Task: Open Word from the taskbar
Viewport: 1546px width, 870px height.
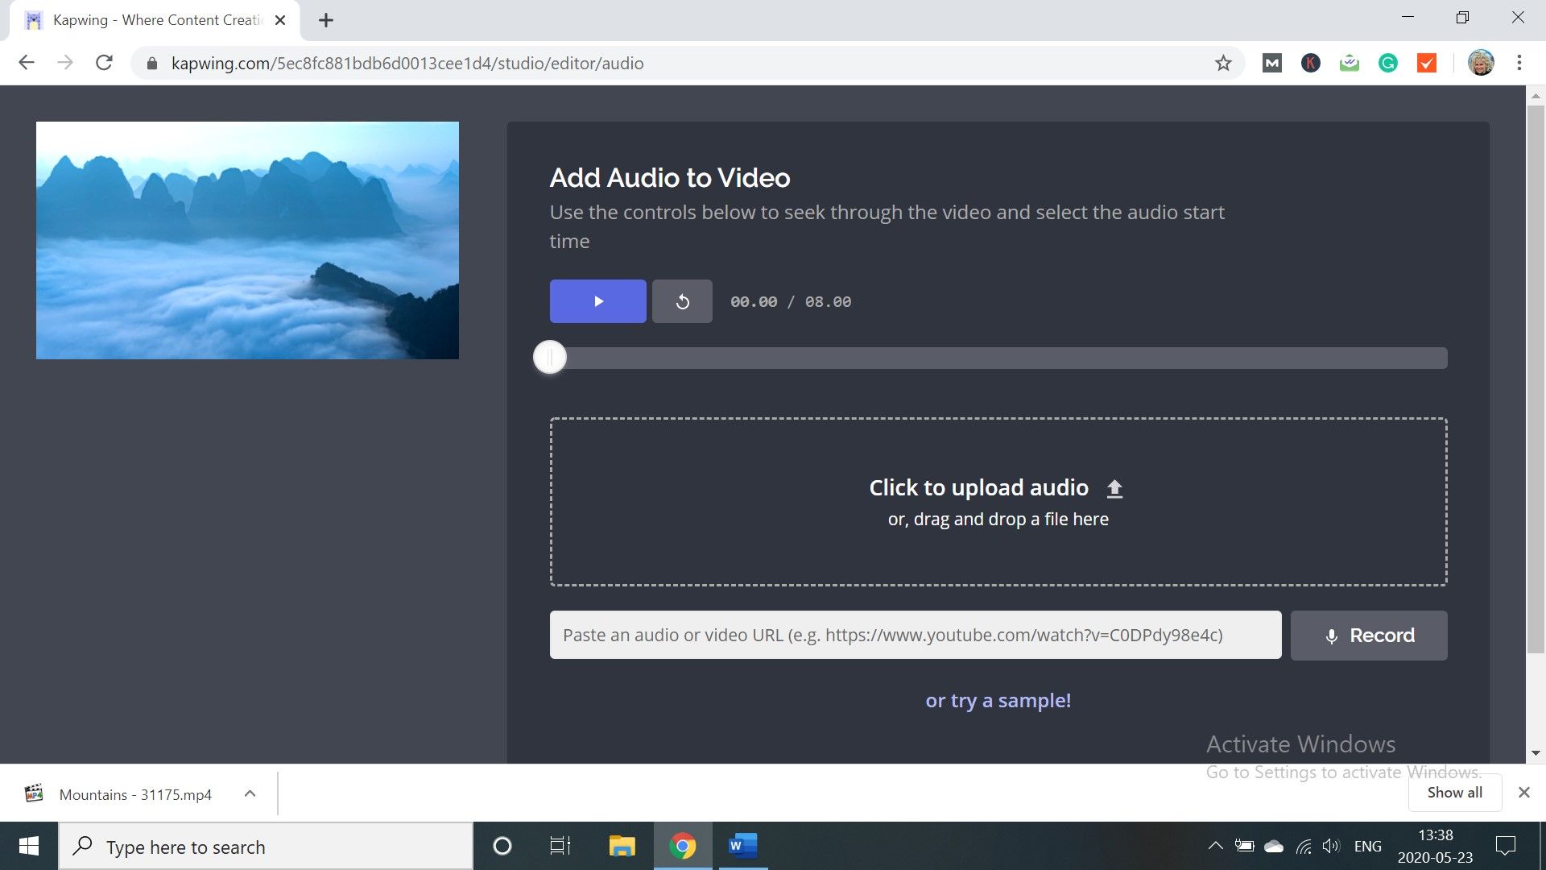Action: pos(742,846)
